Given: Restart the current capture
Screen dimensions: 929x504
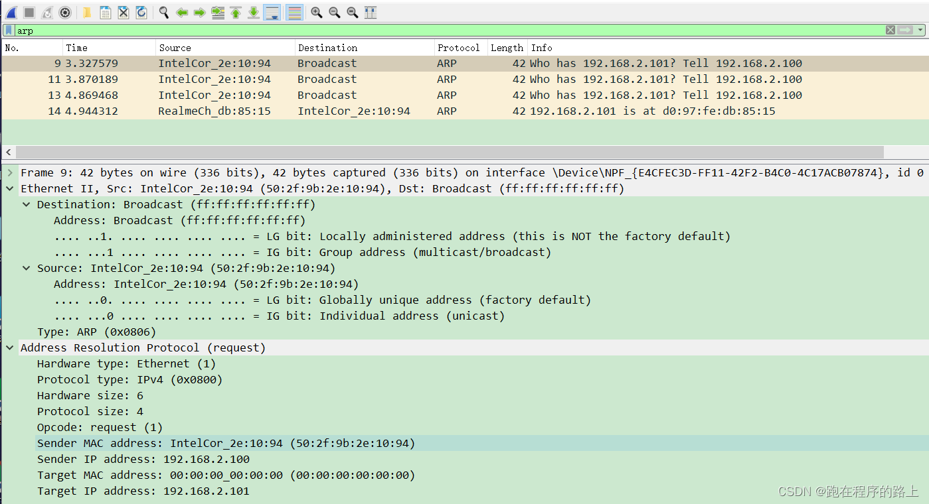Looking at the screenshot, I should 47,13.
